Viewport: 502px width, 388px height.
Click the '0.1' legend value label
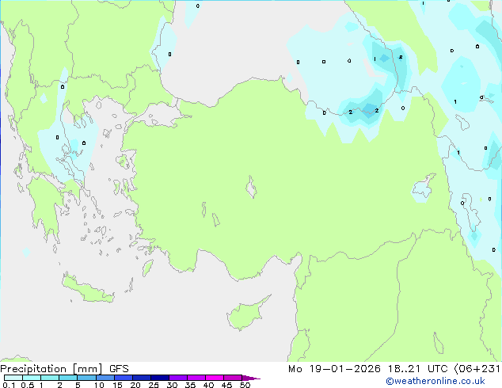click(9, 385)
